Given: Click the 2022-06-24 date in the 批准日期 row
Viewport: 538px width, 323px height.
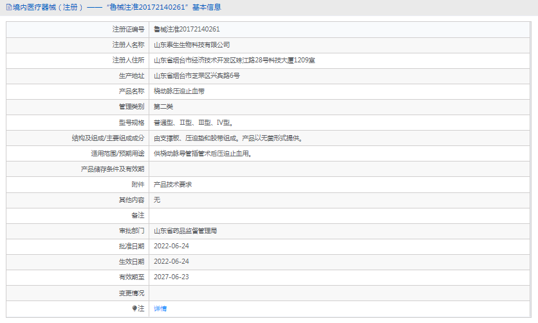Looking at the screenshot, I should pos(171,246).
